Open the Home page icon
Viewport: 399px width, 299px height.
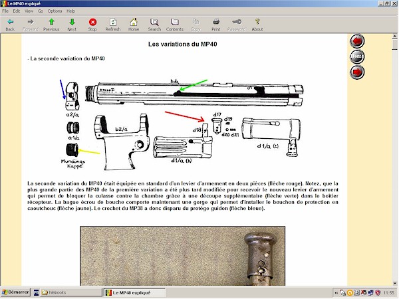coord(134,25)
